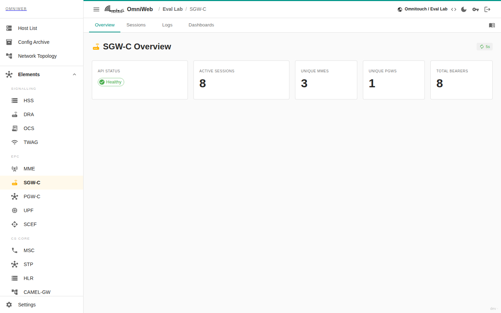
Task: Click the Active Sessions card
Action: point(241,80)
